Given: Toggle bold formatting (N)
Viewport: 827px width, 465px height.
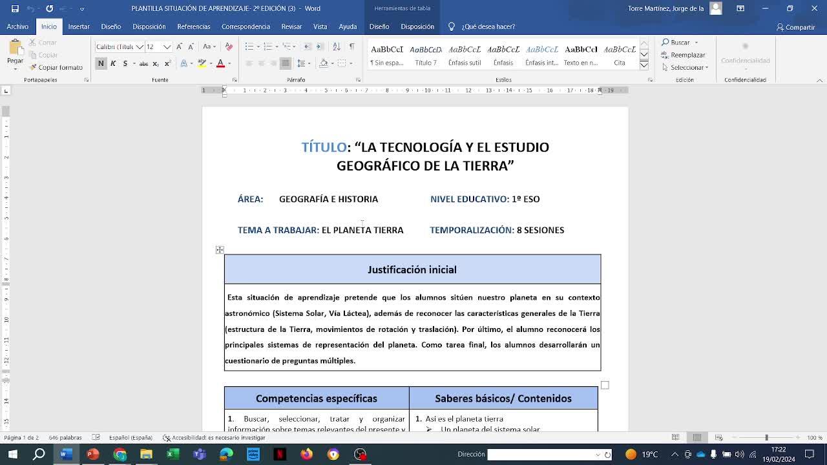Looking at the screenshot, I should (101, 63).
